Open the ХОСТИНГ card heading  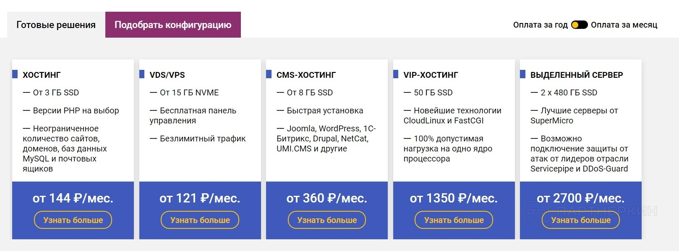(42, 75)
